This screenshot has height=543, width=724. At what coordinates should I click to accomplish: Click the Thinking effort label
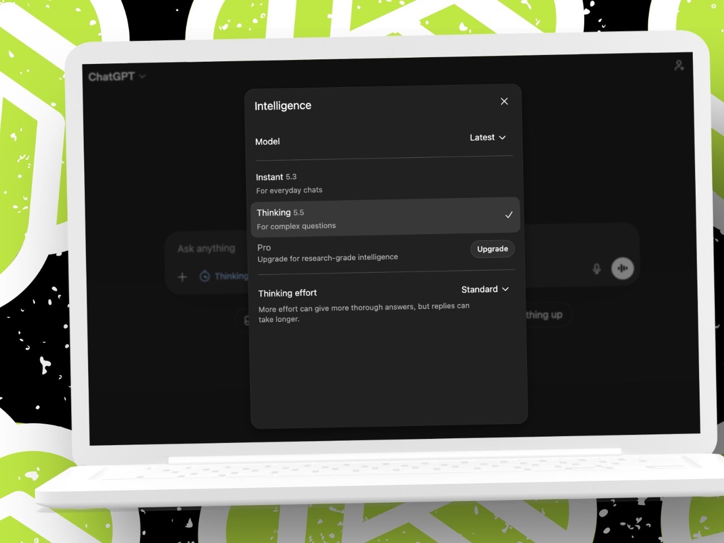click(x=287, y=293)
